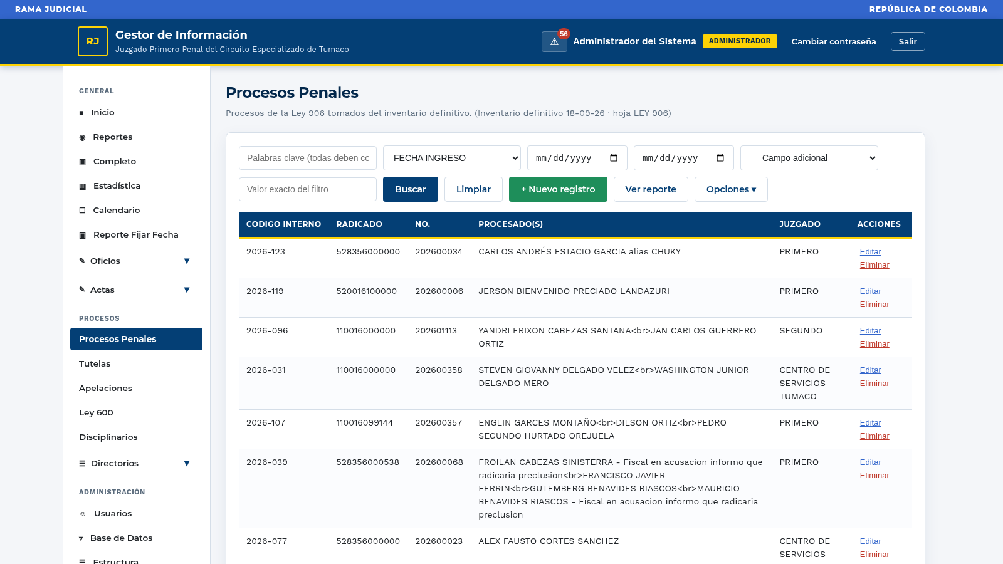Click the Cambiar contraseña link
The image size is (1003, 564).
834,41
